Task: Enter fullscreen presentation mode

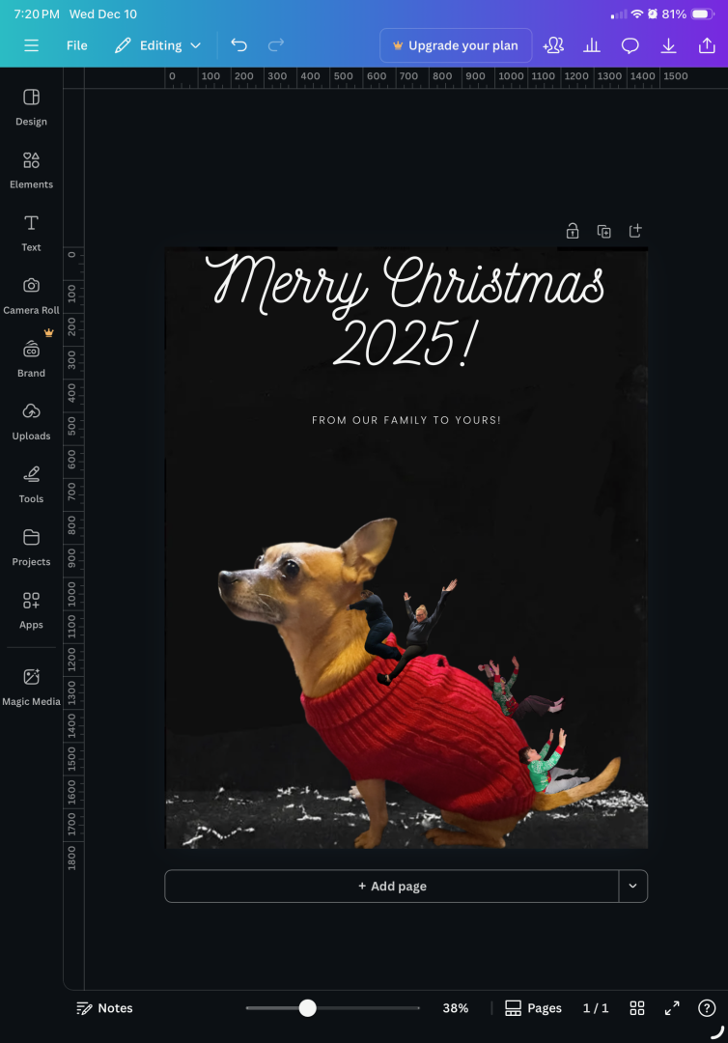Action: click(673, 1008)
